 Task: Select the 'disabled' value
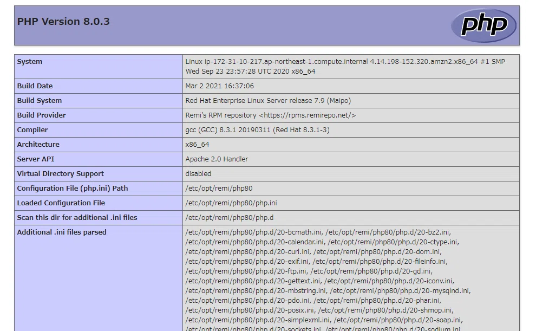tap(198, 174)
